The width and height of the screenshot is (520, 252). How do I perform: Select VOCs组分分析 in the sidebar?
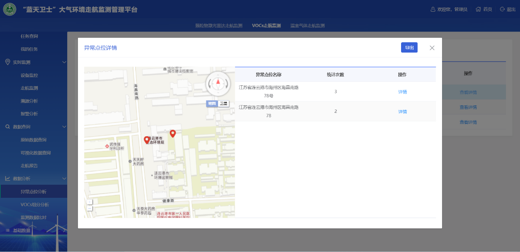(34, 204)
